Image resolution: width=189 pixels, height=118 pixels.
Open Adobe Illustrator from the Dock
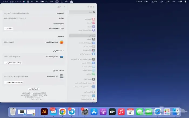pyautogui.click(x=44, y=112)
